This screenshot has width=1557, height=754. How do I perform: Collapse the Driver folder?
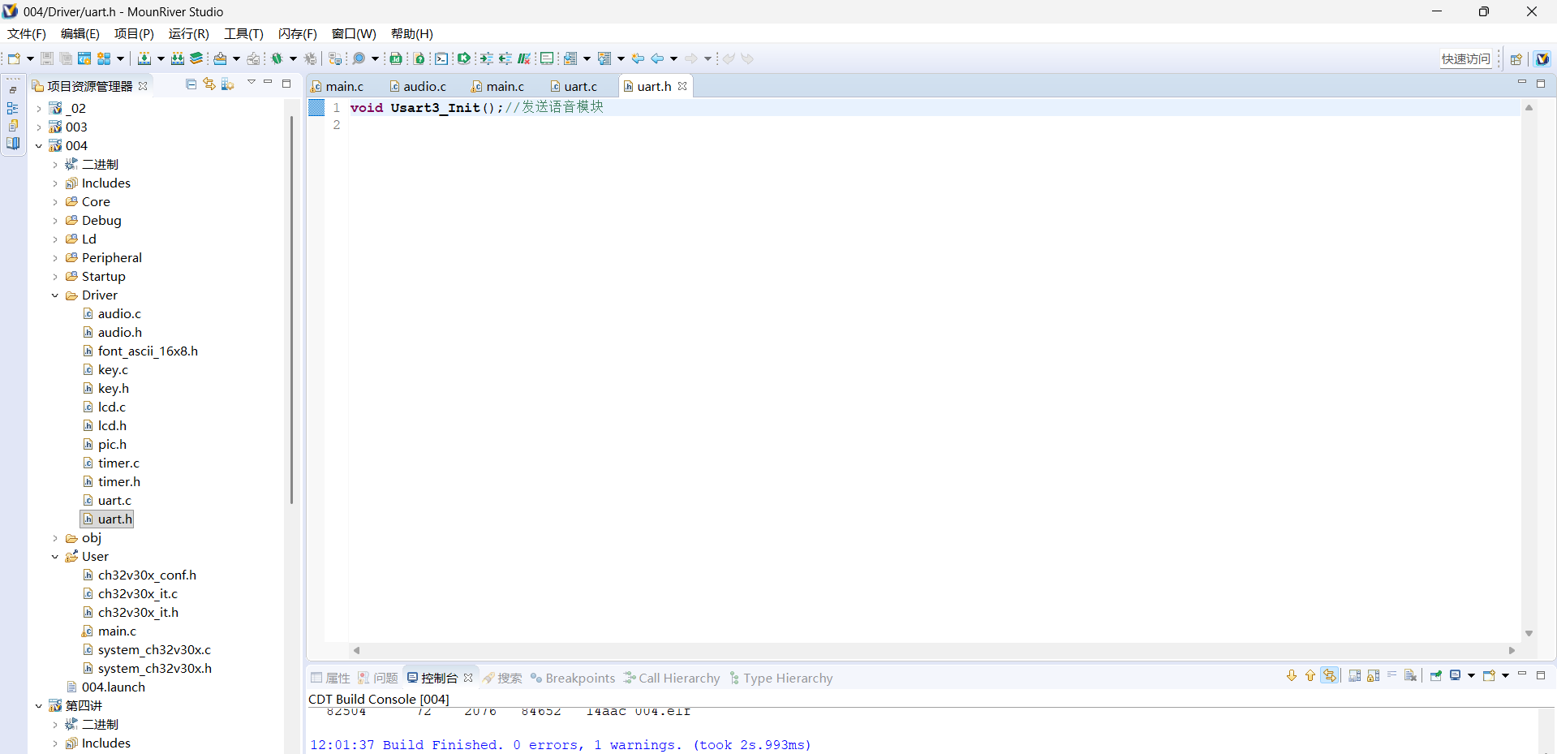point(55,295)
